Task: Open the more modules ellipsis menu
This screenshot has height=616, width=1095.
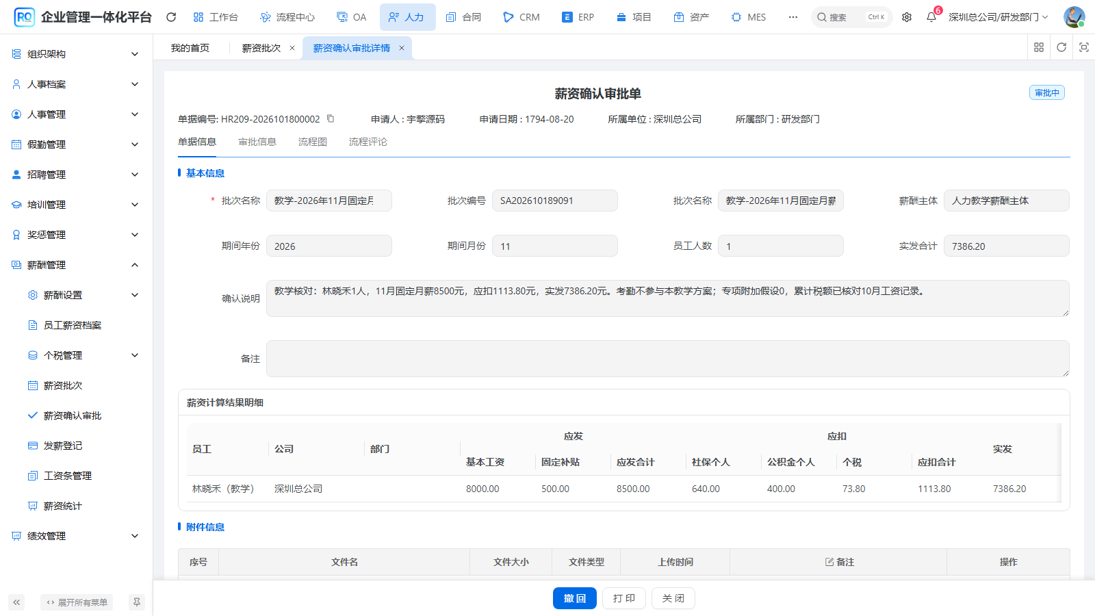Action: [x=793, y=17]
